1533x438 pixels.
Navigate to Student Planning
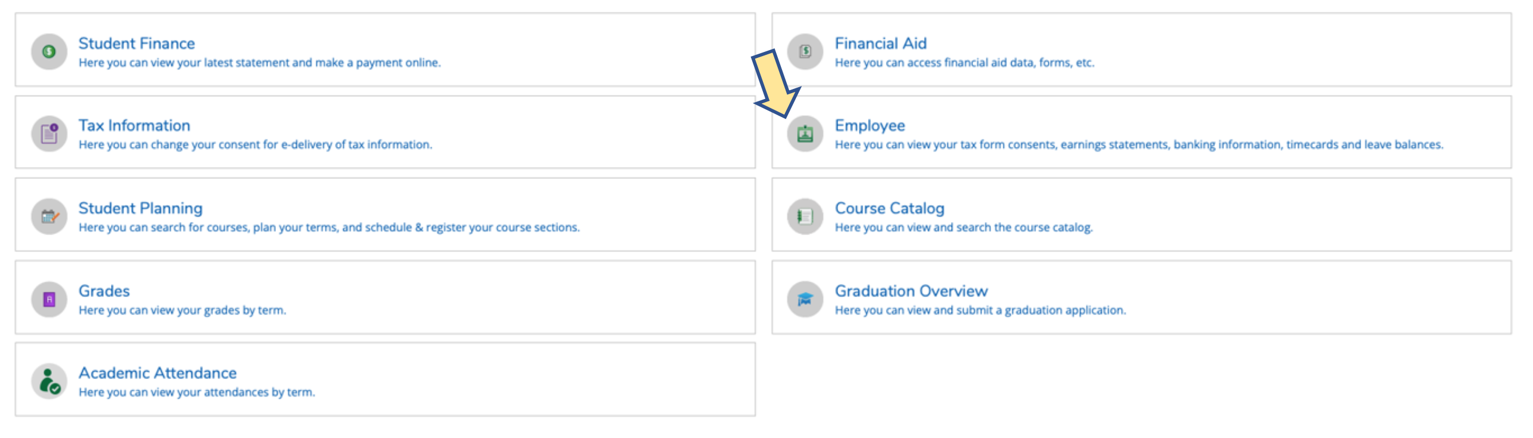point(140,208)
